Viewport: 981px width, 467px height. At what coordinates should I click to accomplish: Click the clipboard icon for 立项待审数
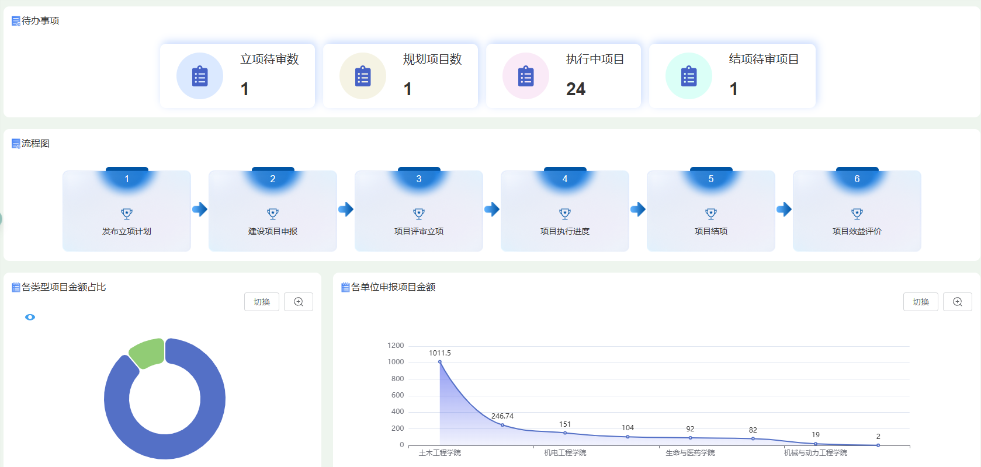[200, 76]
